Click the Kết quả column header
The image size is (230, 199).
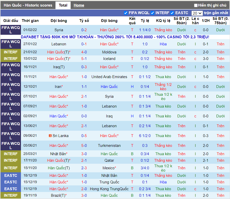click(x=132, y=21)
